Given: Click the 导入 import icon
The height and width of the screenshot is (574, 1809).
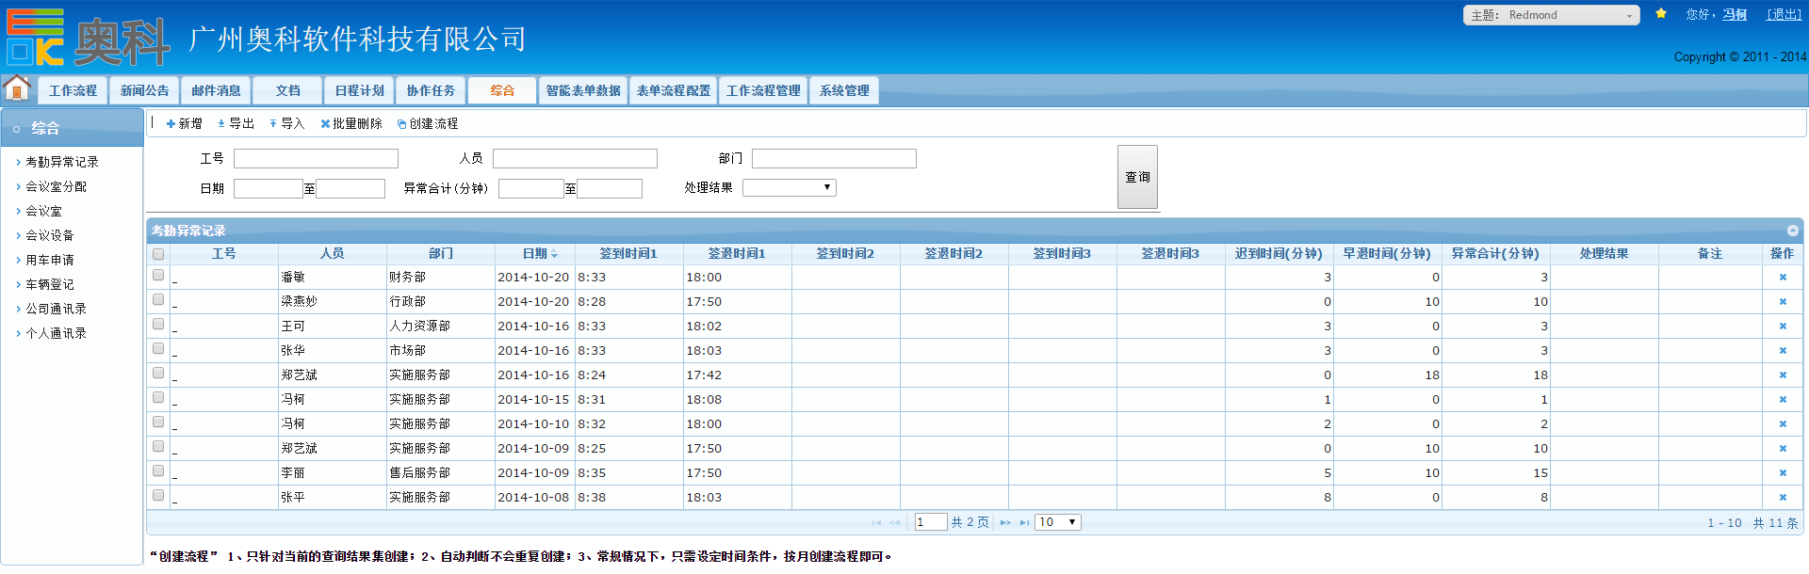Looking at the screenshot, I should click(x=273, y=124).
